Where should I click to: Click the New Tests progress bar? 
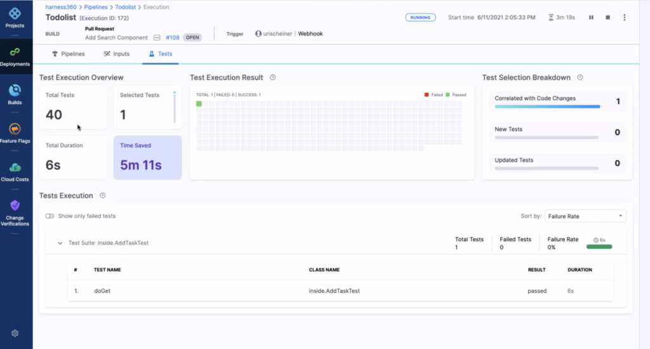(547, 137)
